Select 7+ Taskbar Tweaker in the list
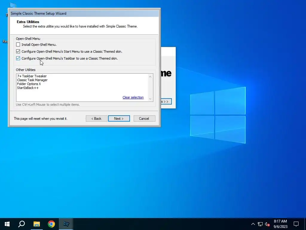Image resolution: width=306 pixels, height=230 pixels. pyautogui.click(x=32, y=76)
